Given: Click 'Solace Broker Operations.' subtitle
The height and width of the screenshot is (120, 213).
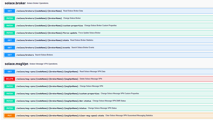Looking at the screenshot, I should tap(38, 3).
